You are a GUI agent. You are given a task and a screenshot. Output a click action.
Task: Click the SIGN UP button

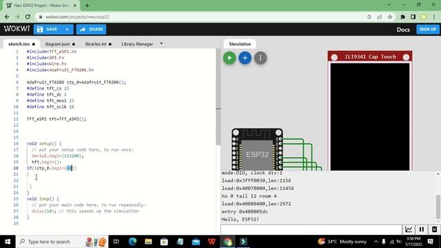pos(428,29)
